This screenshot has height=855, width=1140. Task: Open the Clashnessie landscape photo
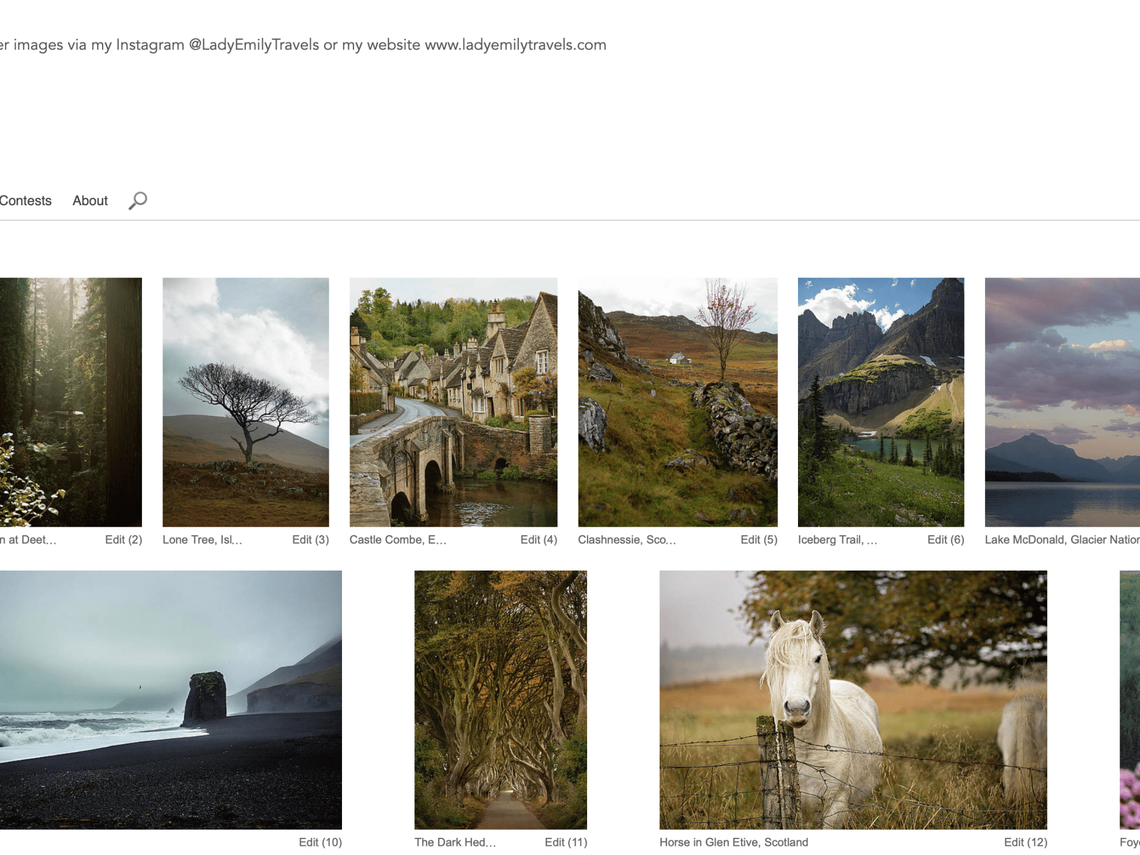pyautogui.click(x=677, y=402)
